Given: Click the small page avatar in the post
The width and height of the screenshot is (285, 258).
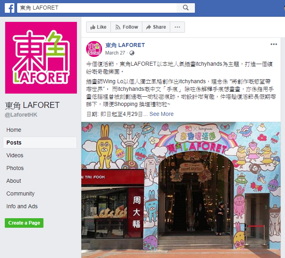Looking at the screenshot, I should pyautogui.click(x=94, y=49).
